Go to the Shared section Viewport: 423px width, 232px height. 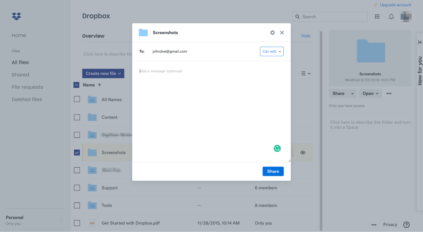20,75
